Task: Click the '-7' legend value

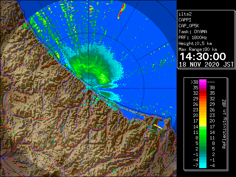Action: click(195, 166)
